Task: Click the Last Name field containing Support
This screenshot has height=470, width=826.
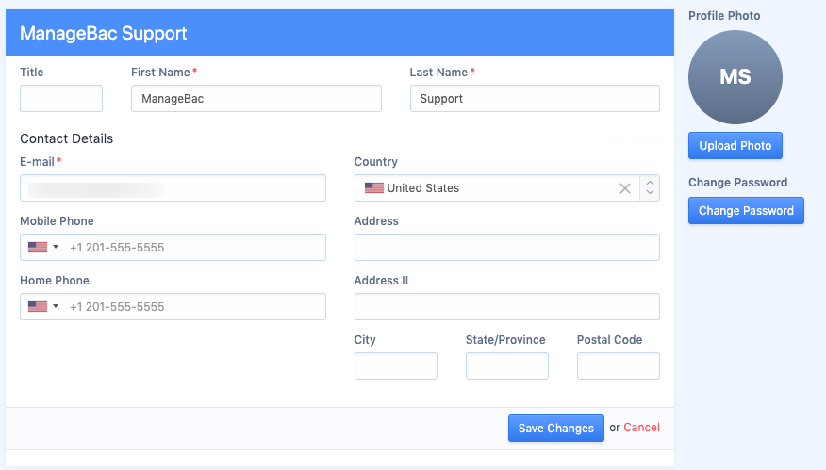Action: click(x=535, y=98)
